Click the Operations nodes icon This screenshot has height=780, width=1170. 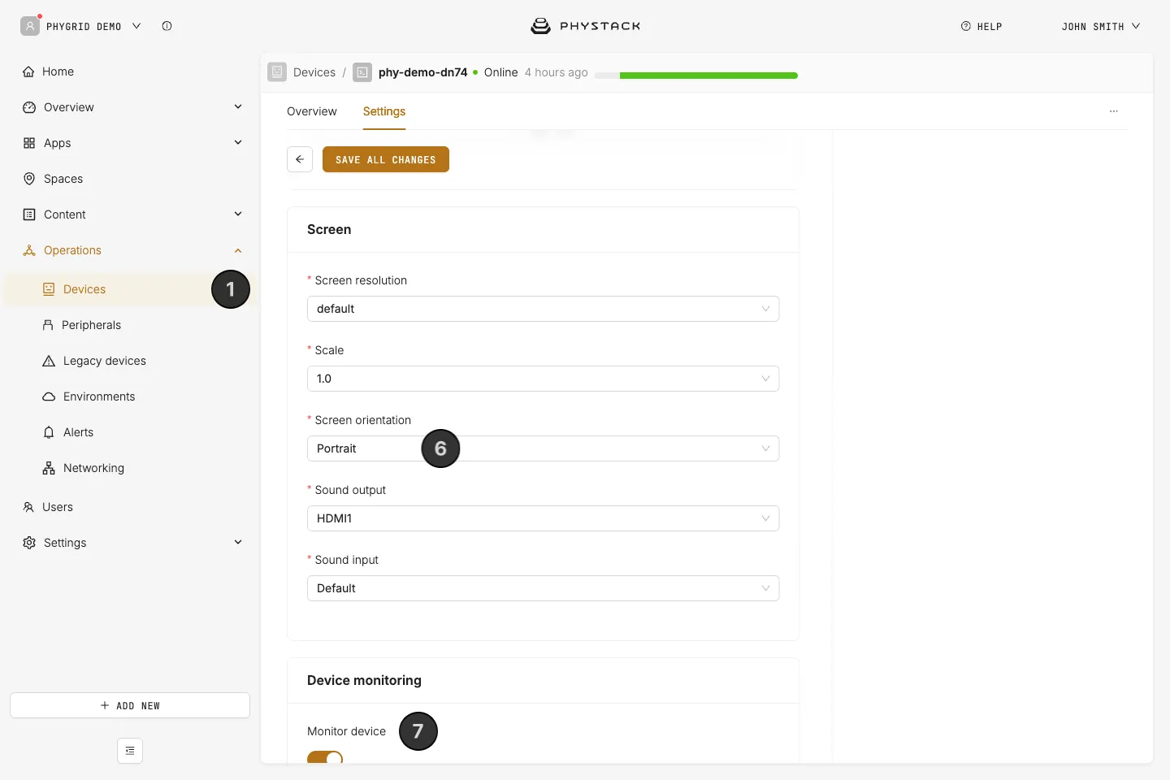click(x=29, y=250)
